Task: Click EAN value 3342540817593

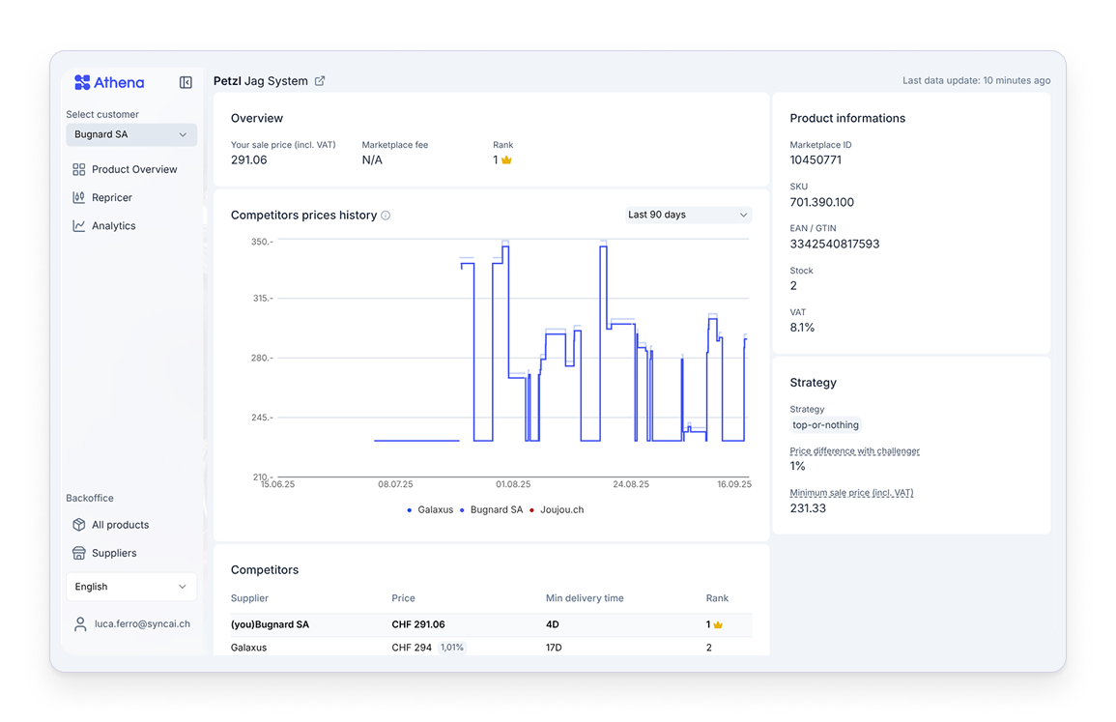Action: point(835,245)
